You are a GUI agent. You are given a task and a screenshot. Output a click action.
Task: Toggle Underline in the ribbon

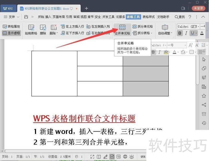(x=192, y=33)
